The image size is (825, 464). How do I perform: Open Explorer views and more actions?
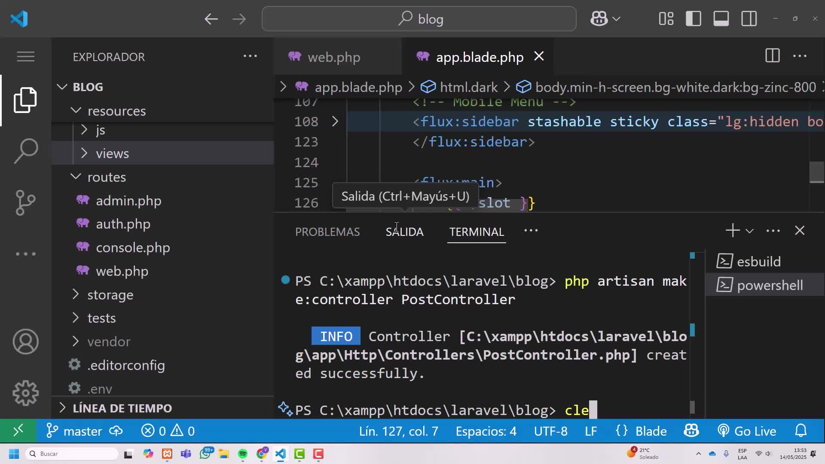tap(250, 56)
